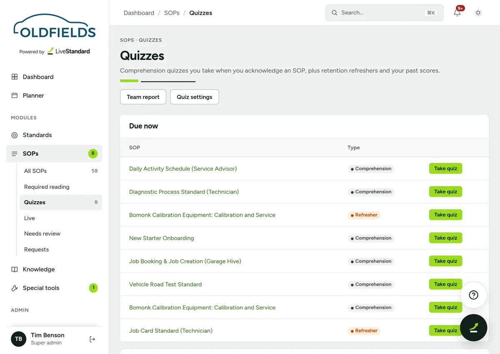Click the TB user avatar
This screenshot has height=354, width=500.
tap(19, 339)
